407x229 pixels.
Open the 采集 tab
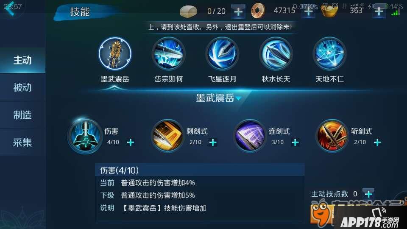point(22,142)
